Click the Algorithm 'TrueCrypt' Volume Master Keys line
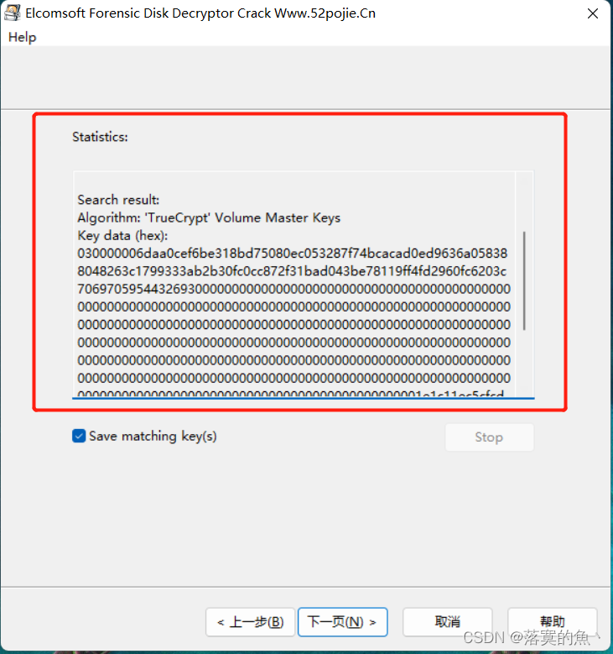This screenshot has width=613, height=654. (209, 217)
